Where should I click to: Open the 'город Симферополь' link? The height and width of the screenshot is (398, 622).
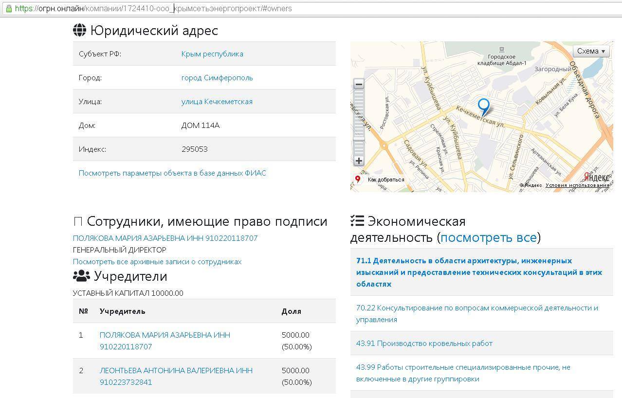pos(217,78)
